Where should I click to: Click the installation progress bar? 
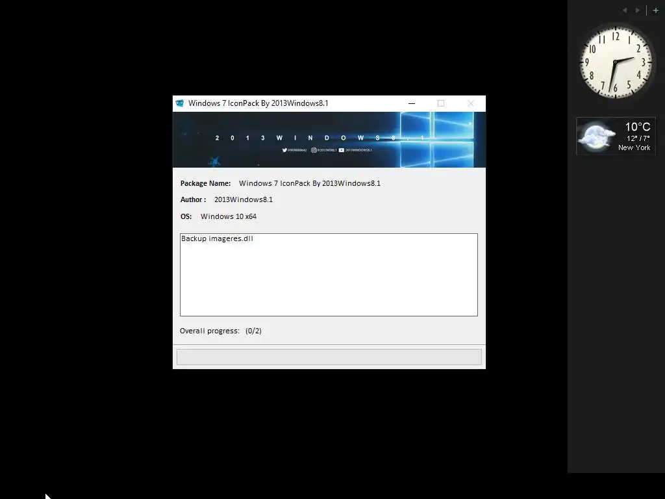[329, 357]
